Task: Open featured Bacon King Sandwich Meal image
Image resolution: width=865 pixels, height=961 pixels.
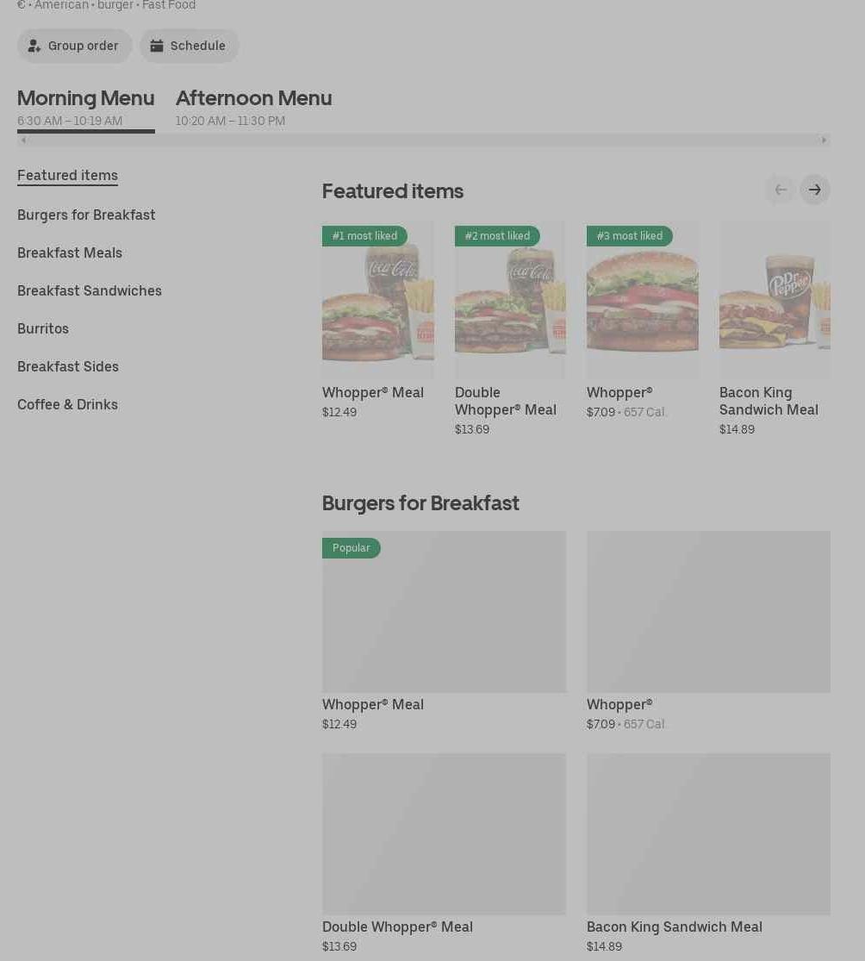Action: 774,302
